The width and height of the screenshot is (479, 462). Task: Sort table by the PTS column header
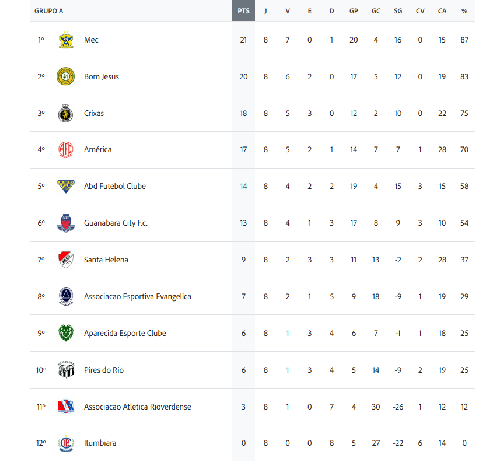point(243,11)
